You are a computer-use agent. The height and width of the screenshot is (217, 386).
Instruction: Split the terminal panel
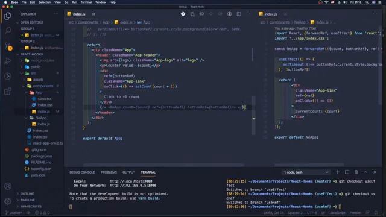point(347,172)
